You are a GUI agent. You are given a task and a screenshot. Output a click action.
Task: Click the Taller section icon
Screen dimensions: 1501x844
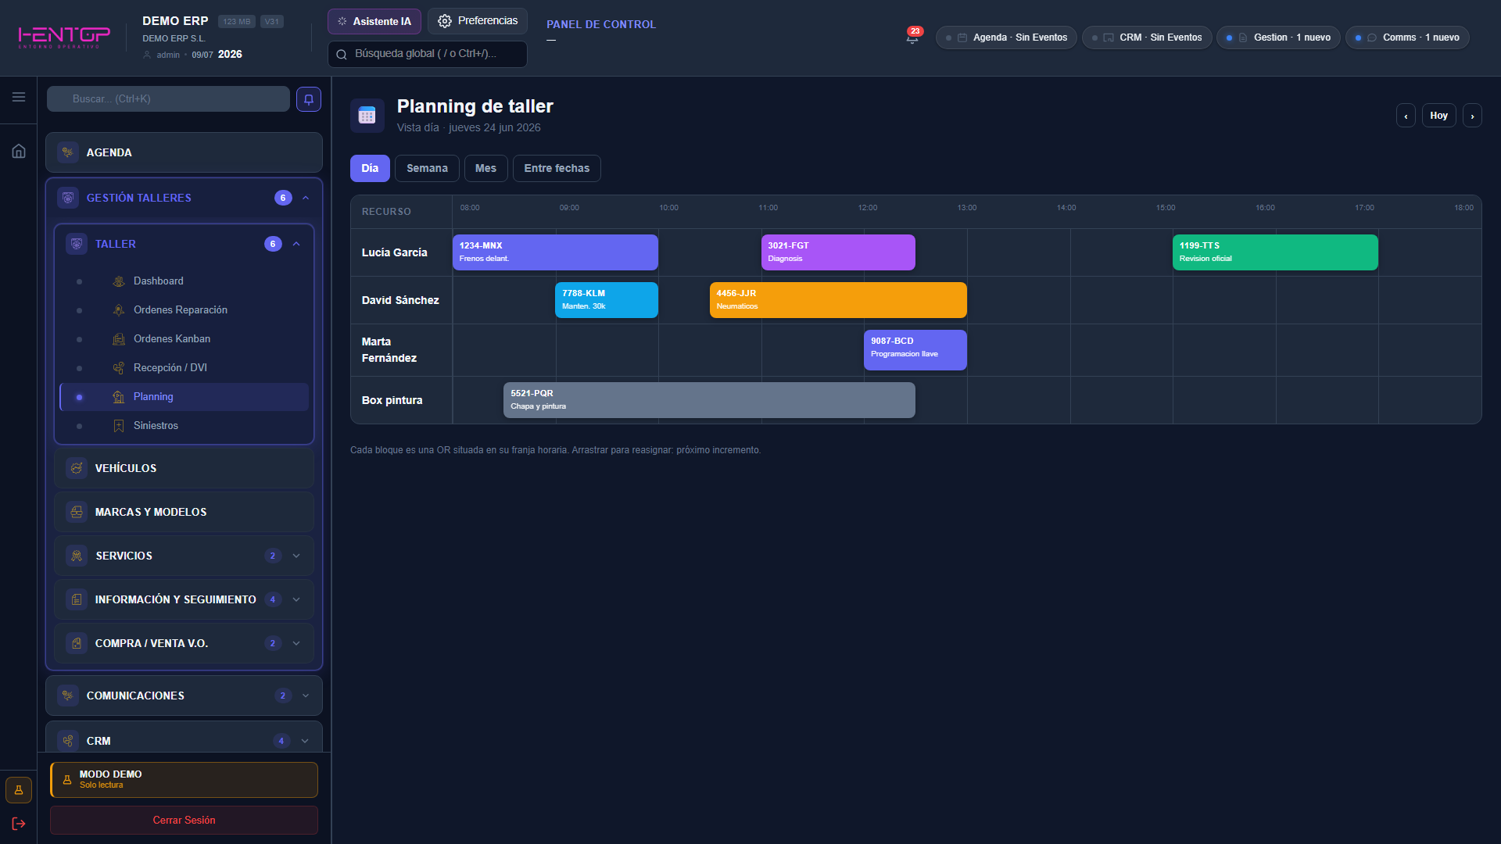coord(77,244)
